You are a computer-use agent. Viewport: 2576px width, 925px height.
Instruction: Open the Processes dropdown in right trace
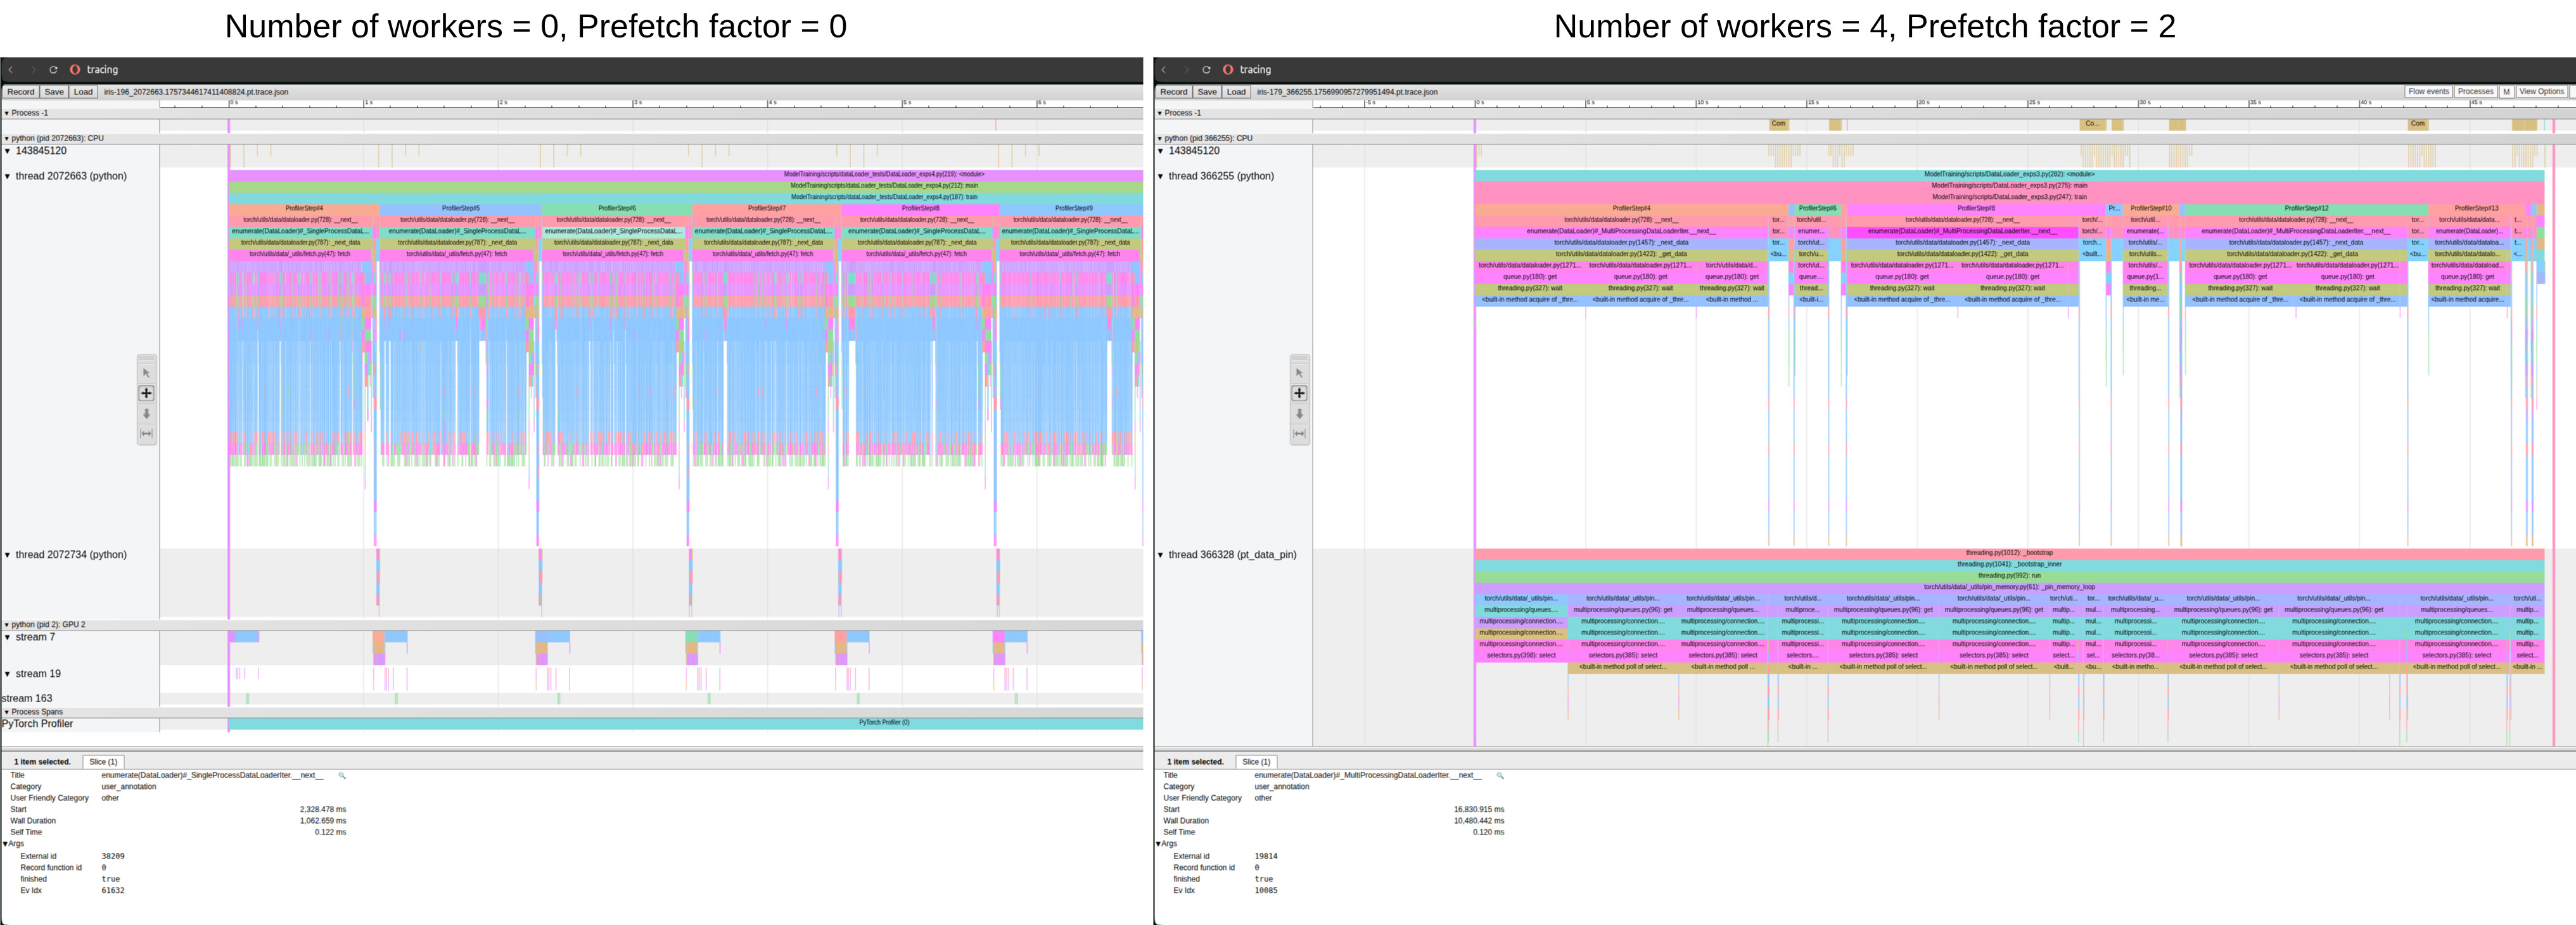pos(2475,92)
